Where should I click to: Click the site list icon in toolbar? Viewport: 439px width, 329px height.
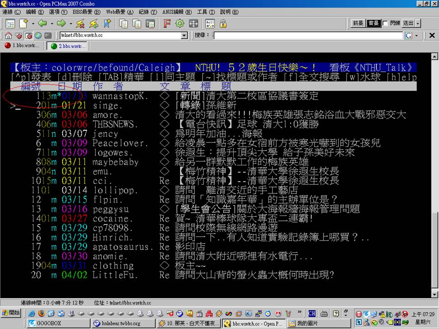click(10, 23)
